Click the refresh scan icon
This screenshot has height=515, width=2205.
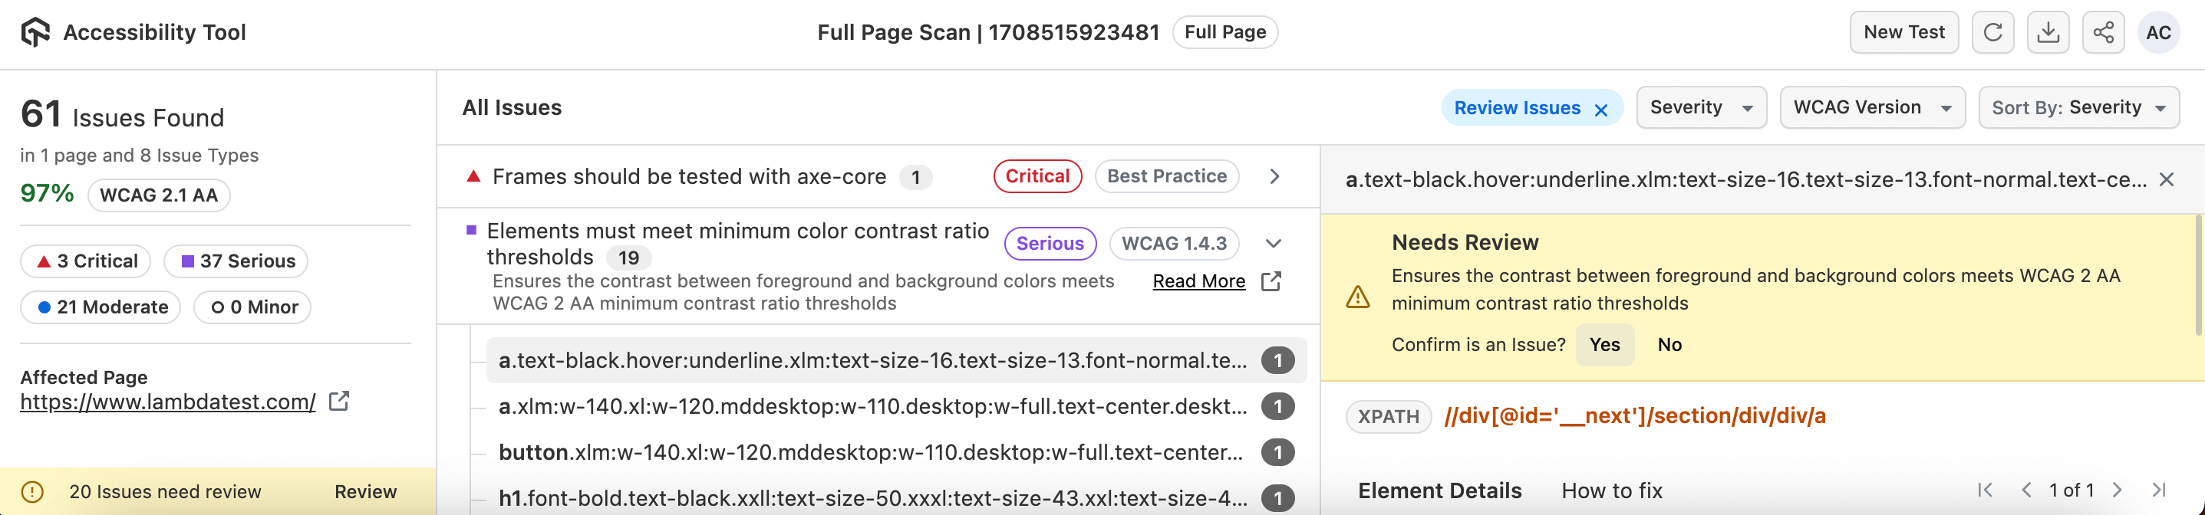(x=1992, y=32)
